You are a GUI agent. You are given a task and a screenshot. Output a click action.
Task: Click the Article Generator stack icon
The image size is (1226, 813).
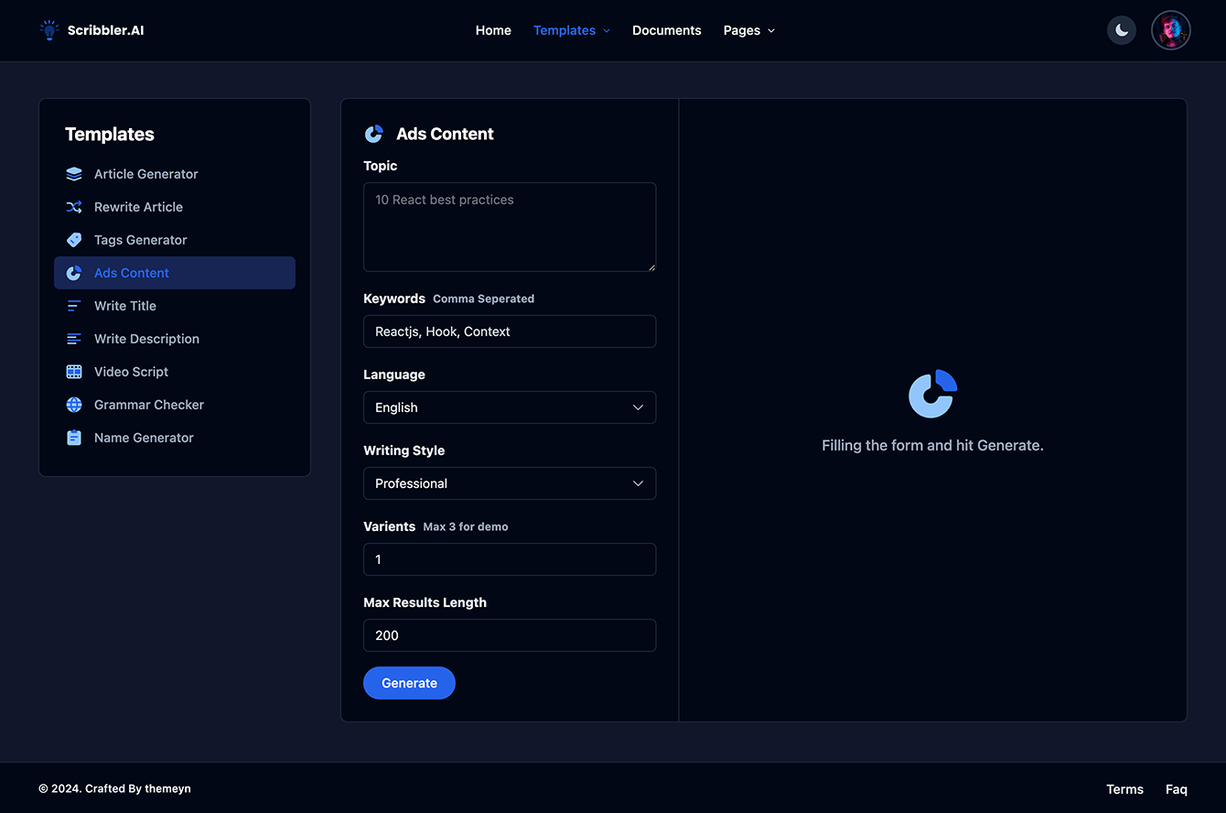[x=74, y=174]
